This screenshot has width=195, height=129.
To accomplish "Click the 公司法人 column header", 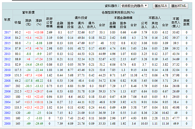I will pos(144,25).
